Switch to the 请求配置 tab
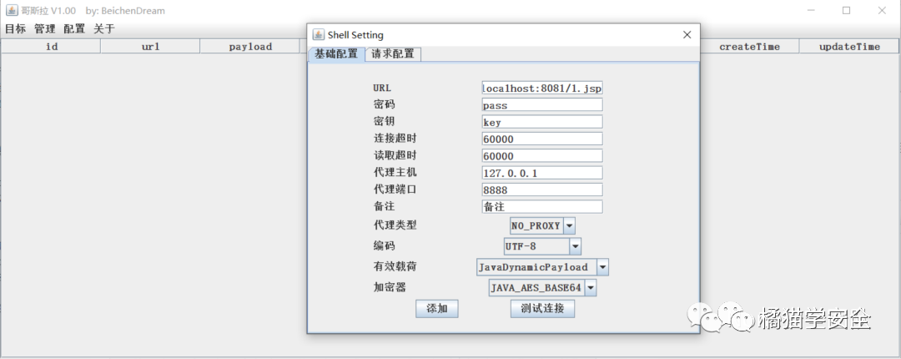This screenshot has width=901, height=359. point(393,54)
